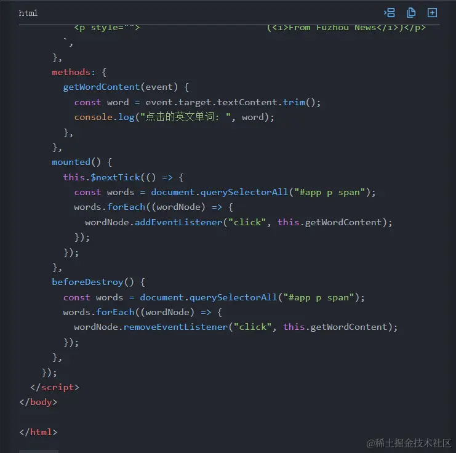
Task: Click the querySelectorAll line inside mounted
Action: 225,192
